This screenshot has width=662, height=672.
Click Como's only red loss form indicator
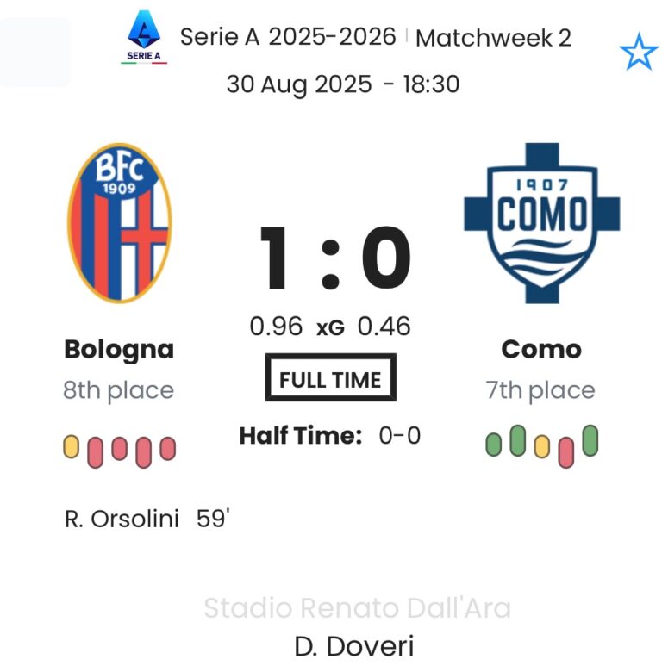click(x=565, y=451)
